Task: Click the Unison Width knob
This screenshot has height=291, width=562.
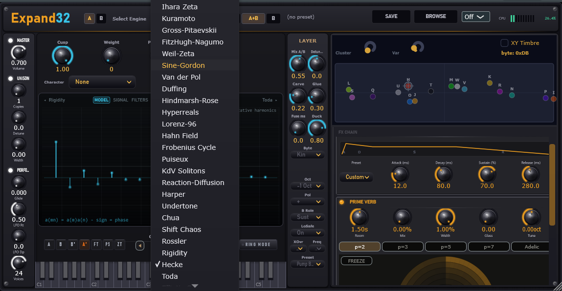Action: click(18, 144)
